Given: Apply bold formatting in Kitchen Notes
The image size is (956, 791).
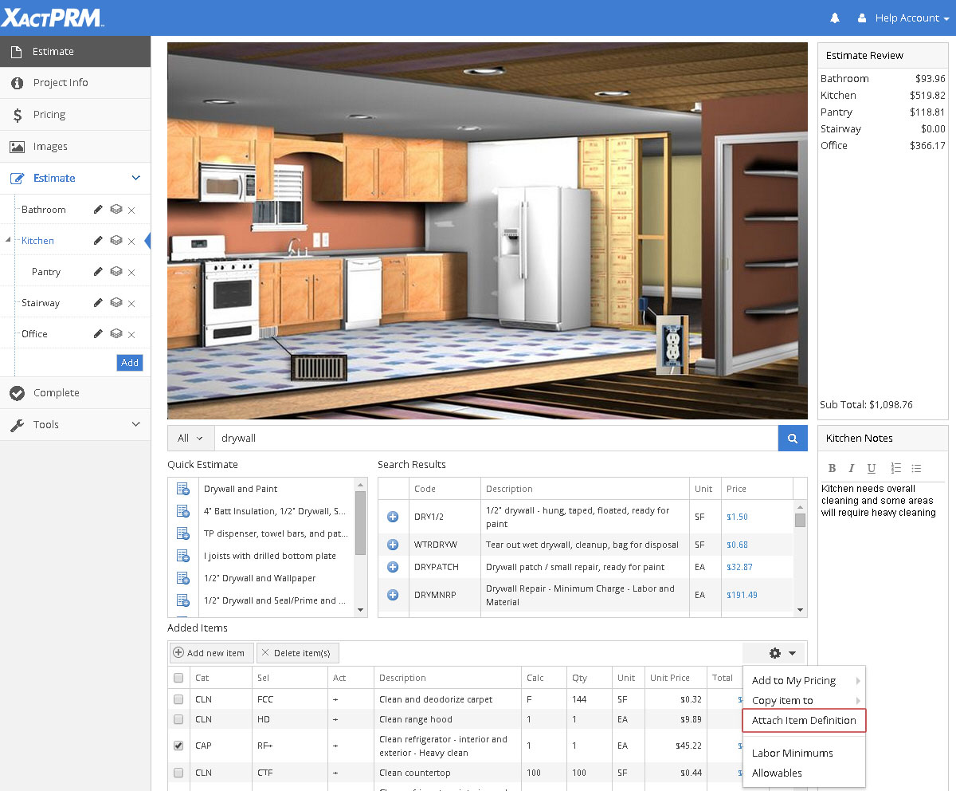Looking at the screenshot, I should pyautogui.click(x=832, y=468).
